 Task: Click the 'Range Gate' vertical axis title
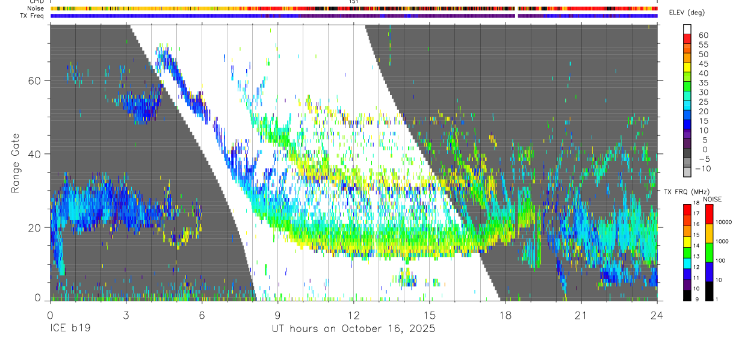(16, 163)
